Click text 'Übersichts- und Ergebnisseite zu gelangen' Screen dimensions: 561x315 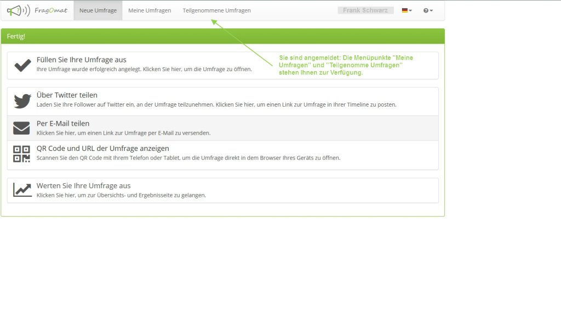[151, 195]
